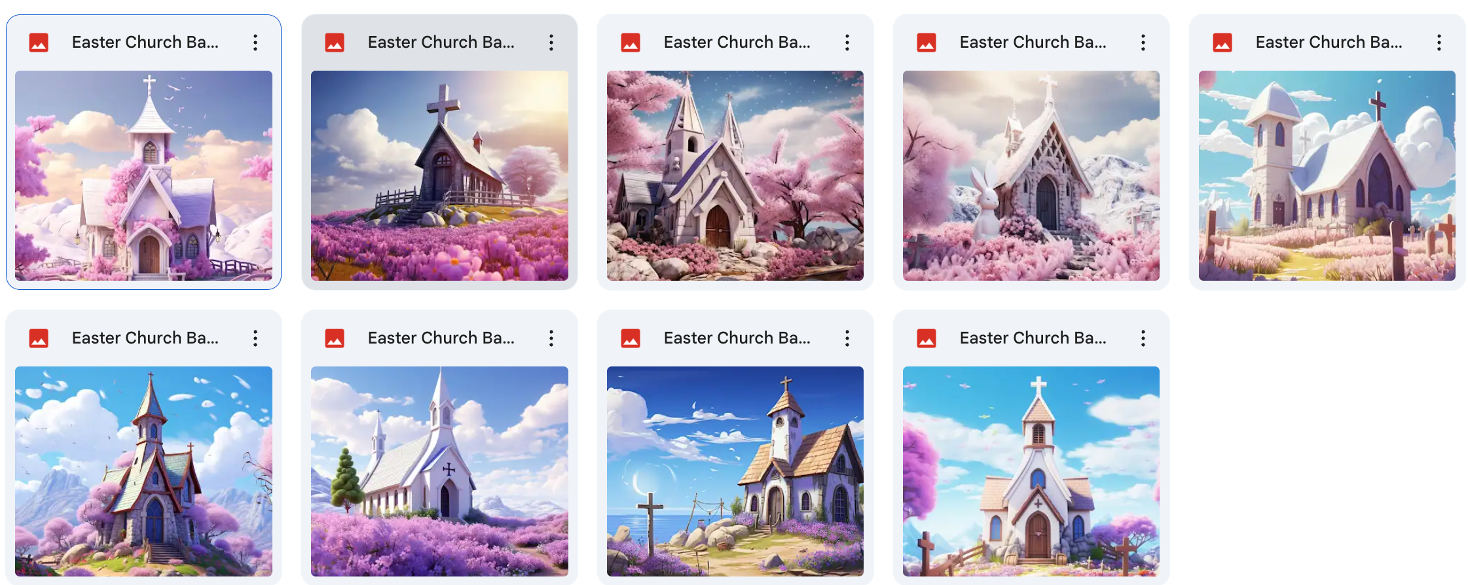1468x585 pixels.
Task: Select thumbnail of bottom-right white church with fence
Action: pyautogui.click(x=1031, y=471)
